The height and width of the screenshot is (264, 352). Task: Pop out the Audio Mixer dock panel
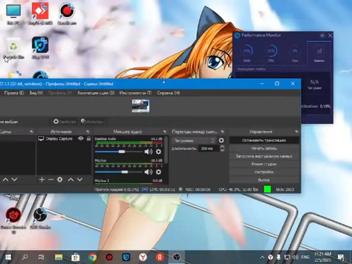[x=165, y=132]
